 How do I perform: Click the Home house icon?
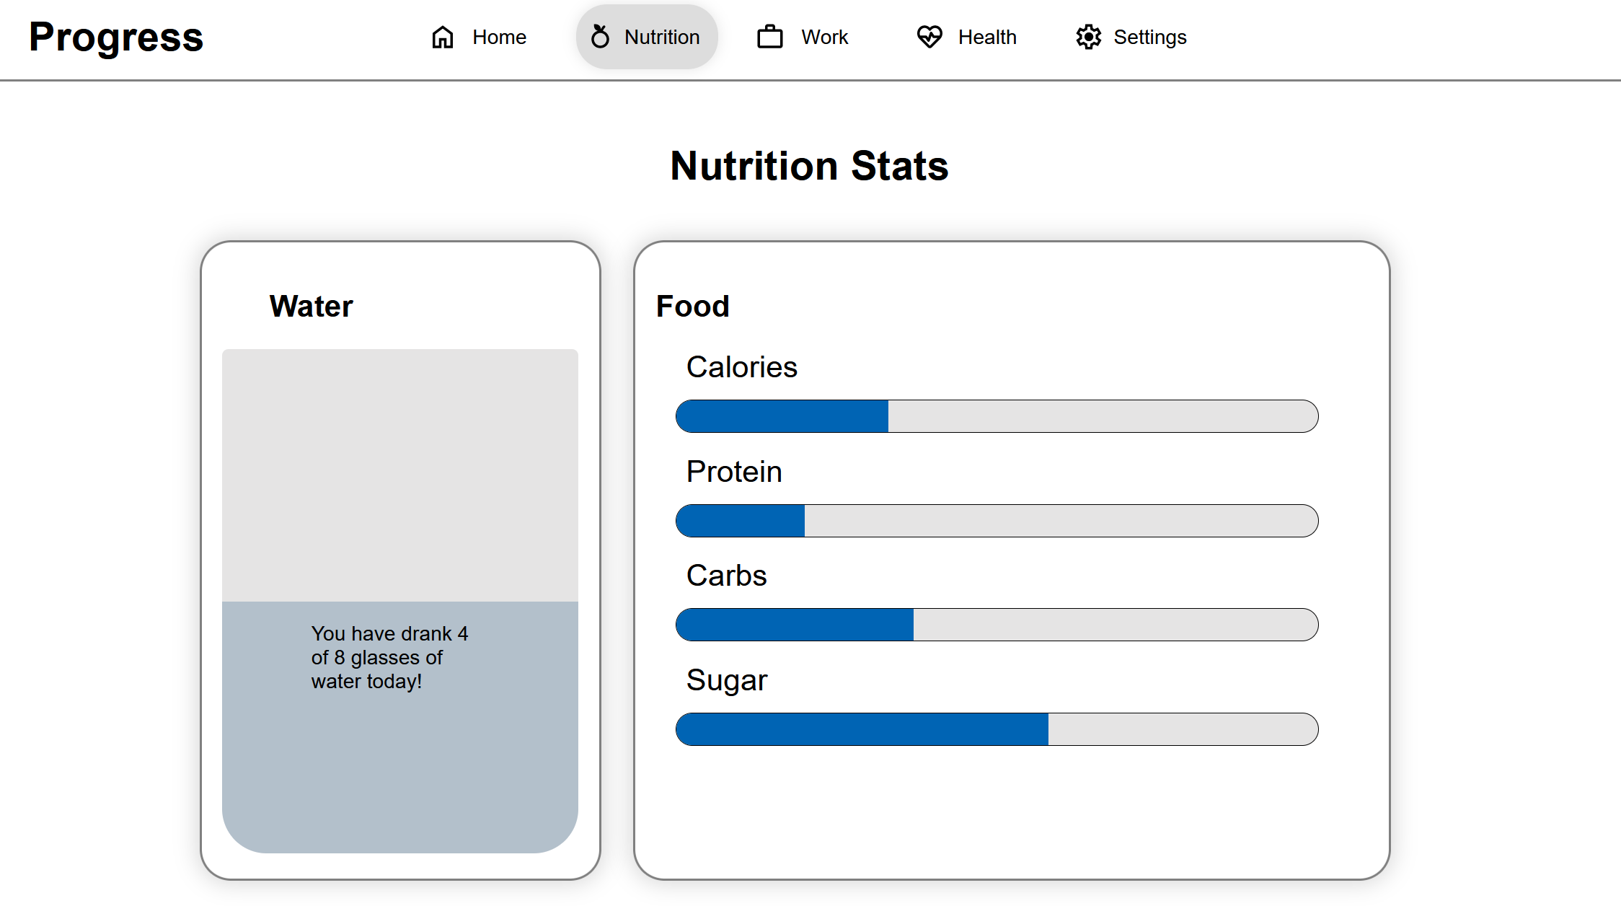click(443, 37)
